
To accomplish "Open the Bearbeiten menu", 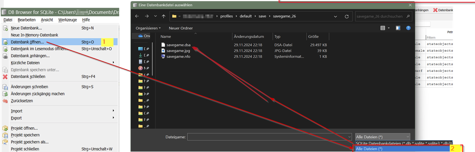I will coord(26,20).
